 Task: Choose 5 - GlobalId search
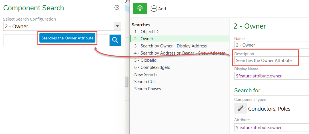(145, 60)
